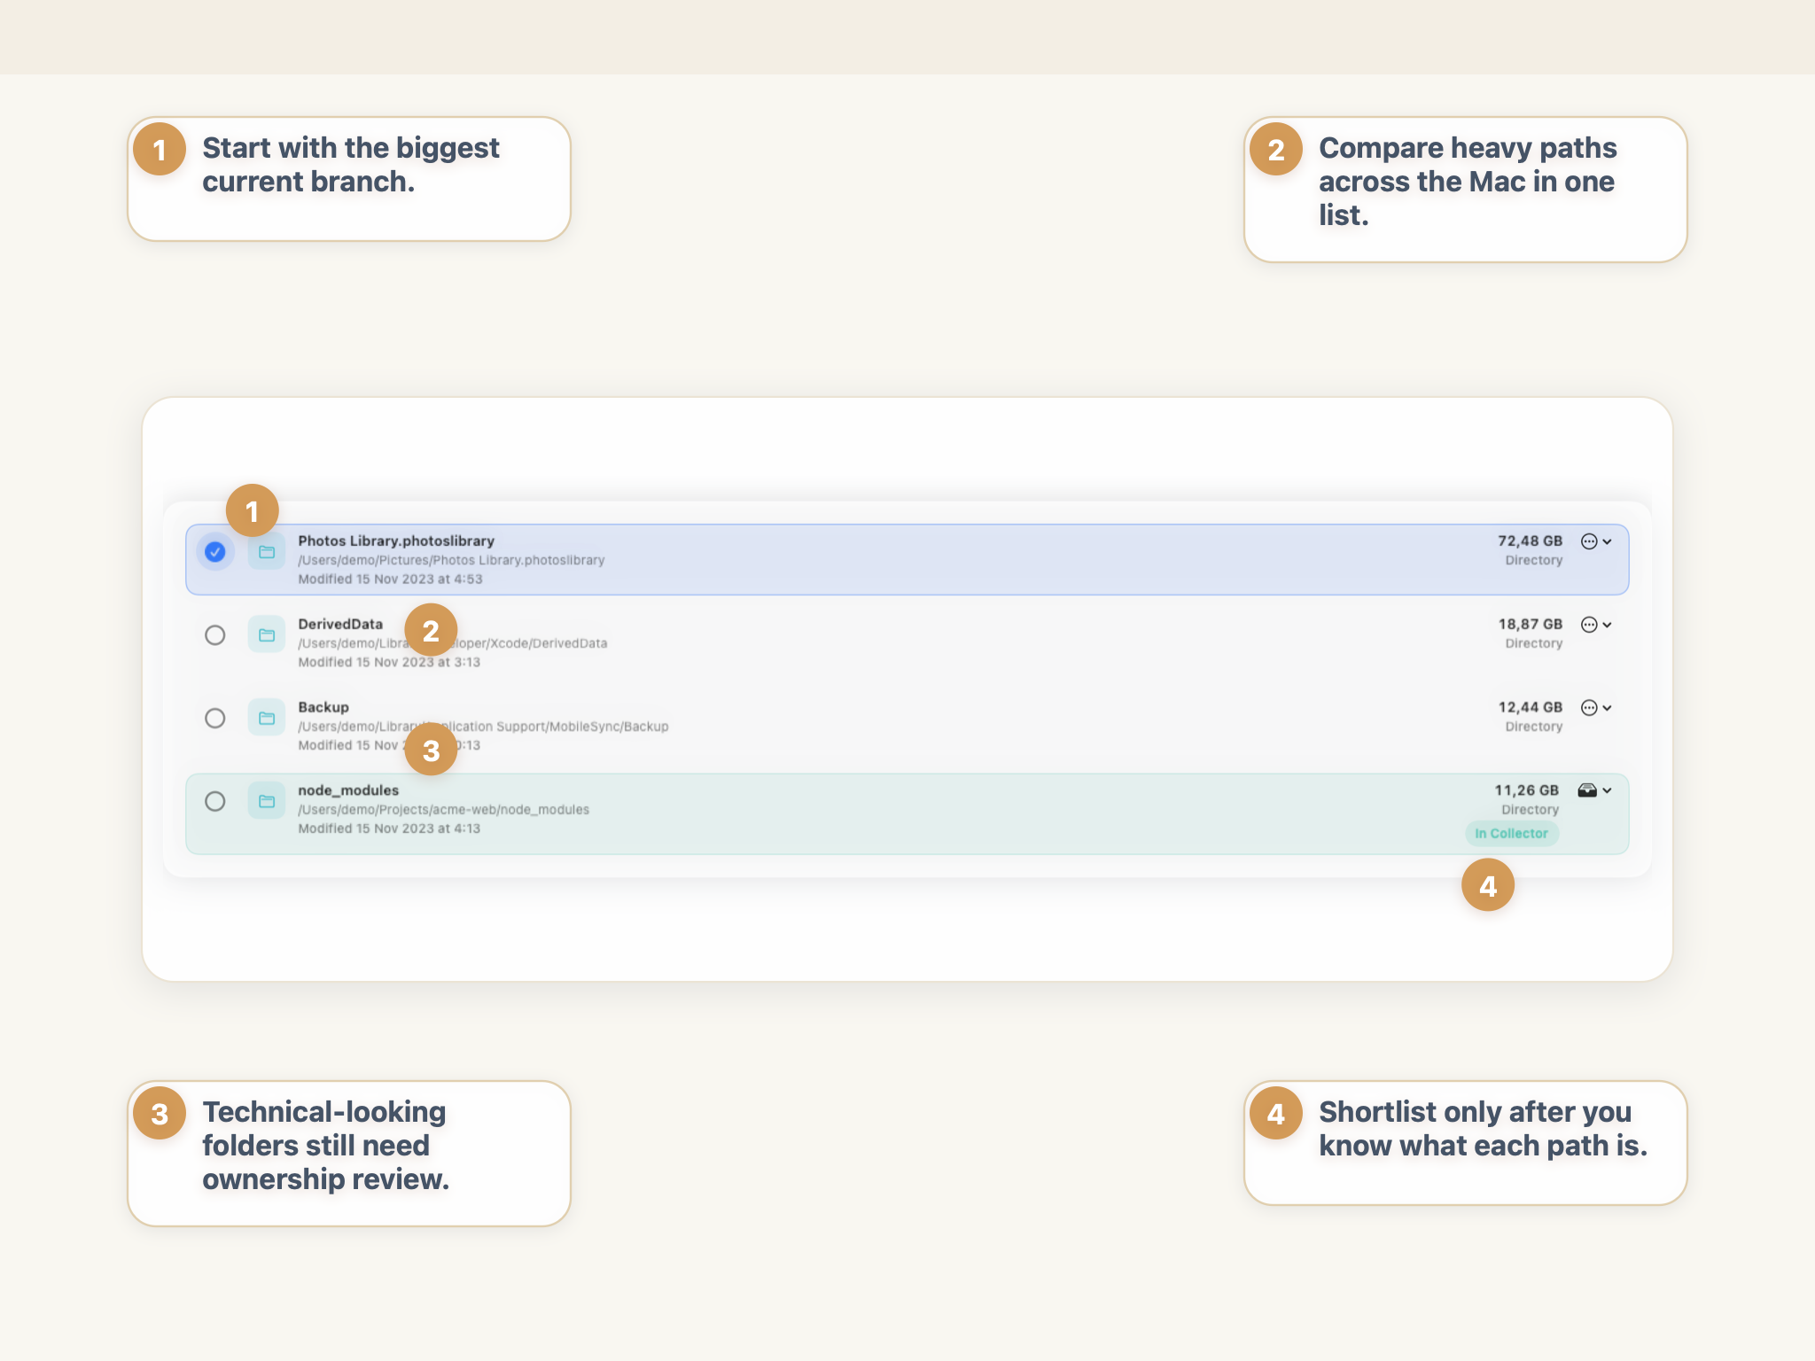Viewport: 1815px width, 1361px height.
Task: Expand the chevron on Photos Library row
Action: (1608, 541)
